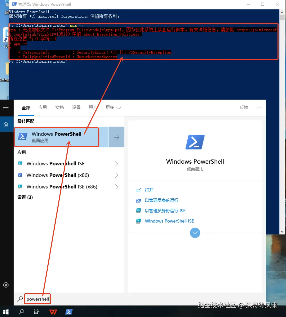The image size is (286, 317).
Task: Select Windows PowerShell ISE app result
Action: [55, 164]
